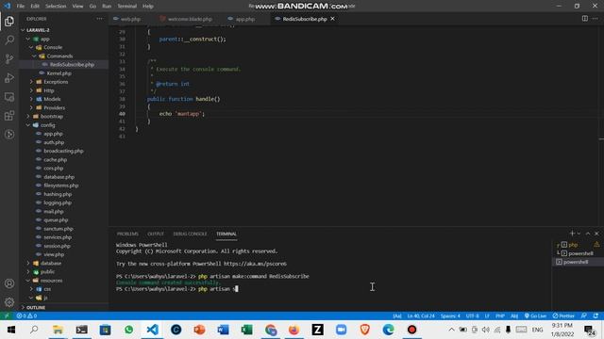Image resolution: width=604 pixels, height=339 pixels.
Task: Open Firefox from the taskbar
Action: [x=294, y=330]
